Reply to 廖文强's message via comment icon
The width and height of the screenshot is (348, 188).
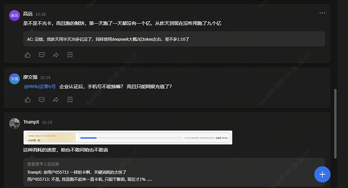pos(42,99)
